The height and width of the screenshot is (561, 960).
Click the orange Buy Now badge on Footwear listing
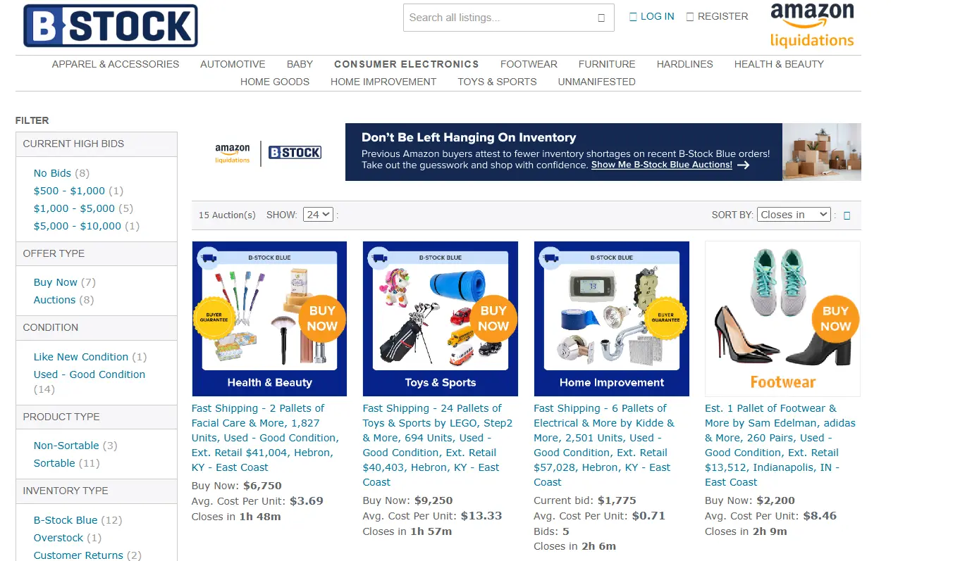coord(835,318)
